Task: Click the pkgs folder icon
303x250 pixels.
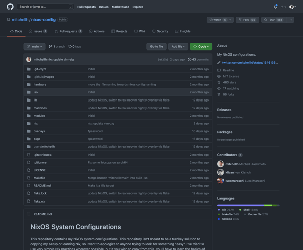Action: (x=29, y=139)
